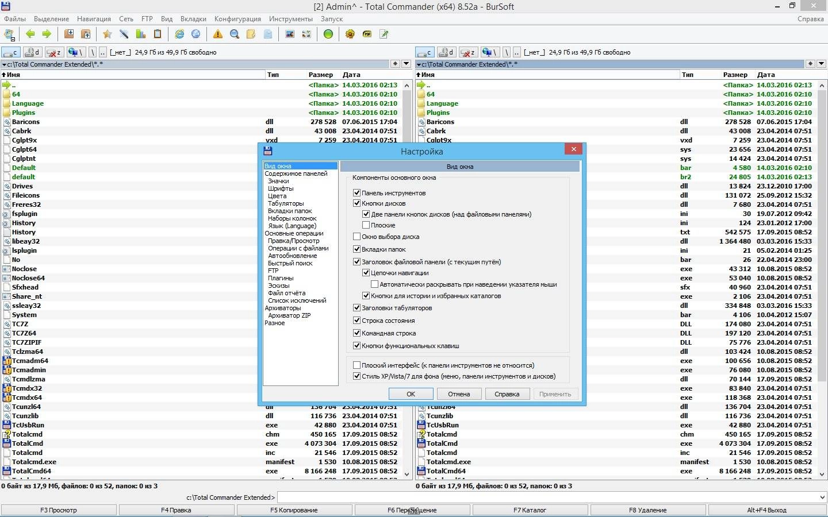This screenshot has height=517, width=828.
Task: Click the orange gear toolbar icon
Action: pos(350,34)
